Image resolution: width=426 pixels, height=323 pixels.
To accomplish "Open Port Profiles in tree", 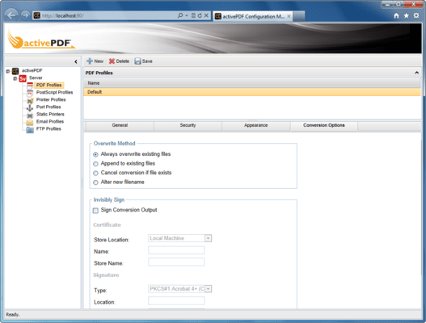I will click(49, 107).
